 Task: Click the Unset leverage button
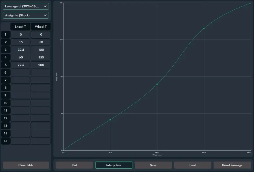(x=232, y=165)
